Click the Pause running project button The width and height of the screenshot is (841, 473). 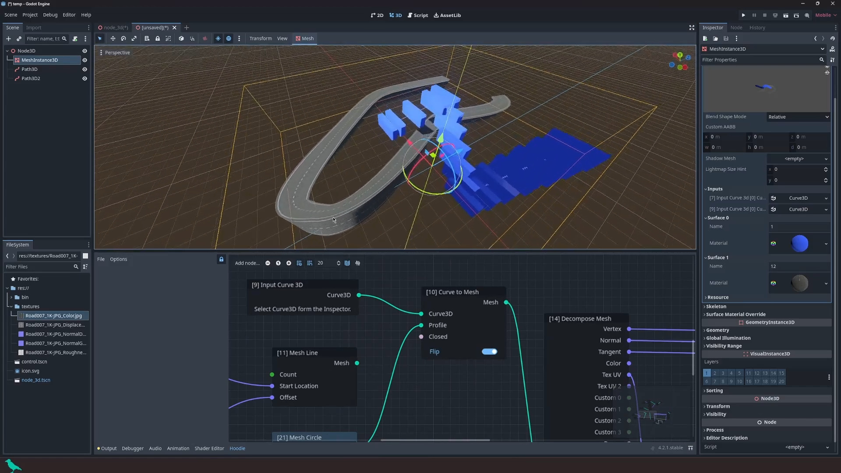(x=754, y=15)
